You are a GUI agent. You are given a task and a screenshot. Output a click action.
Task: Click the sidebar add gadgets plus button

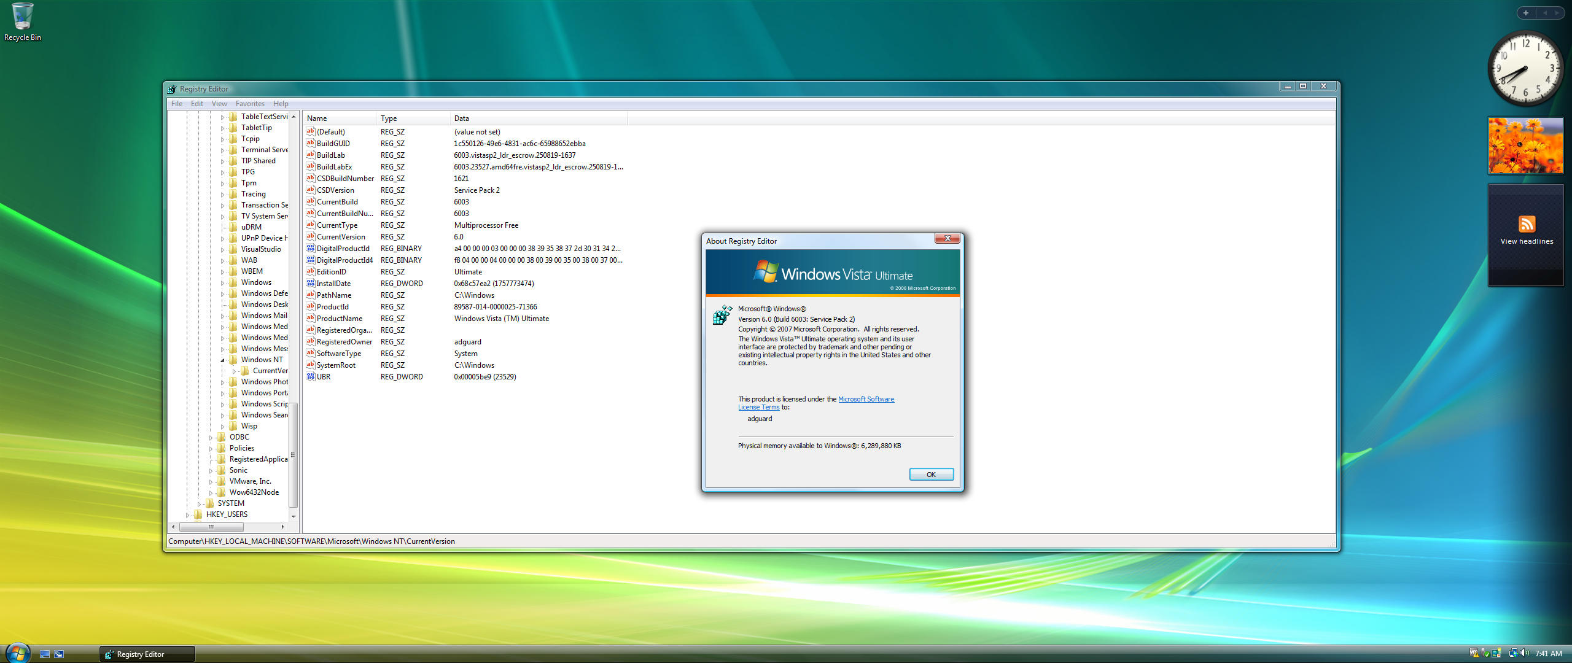pyautogui.click(x=1526, y=13)
